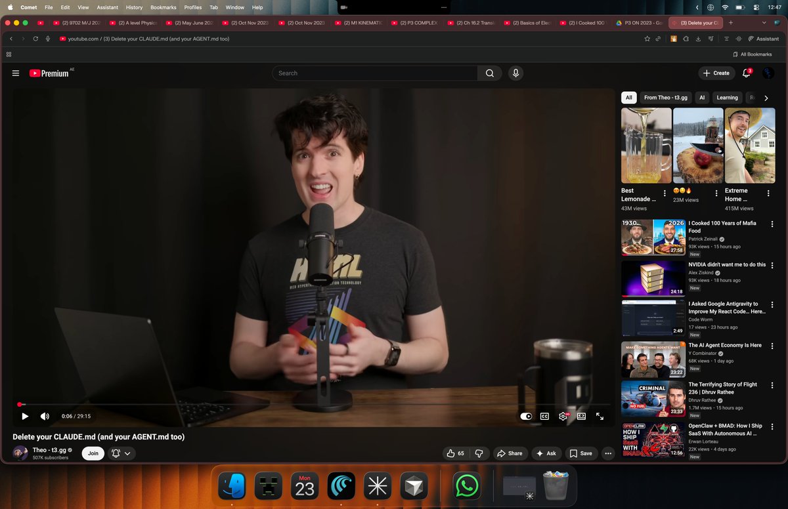Focus the YouTube search field
Viewport: 788px width, 509px height.
click(x=374, y=73)
